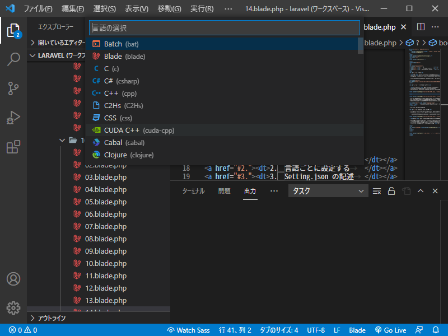The height and width of the screenshot is (336, 448).
Task: Open editor more actions ellipsis
Action: tap(435, 27)
